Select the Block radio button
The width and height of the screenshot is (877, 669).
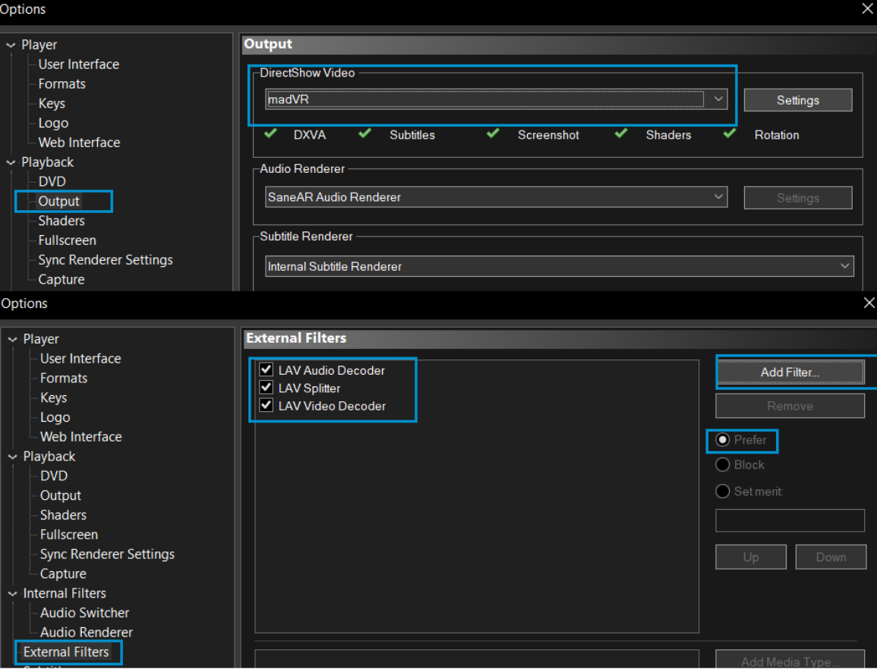[723, 465]
